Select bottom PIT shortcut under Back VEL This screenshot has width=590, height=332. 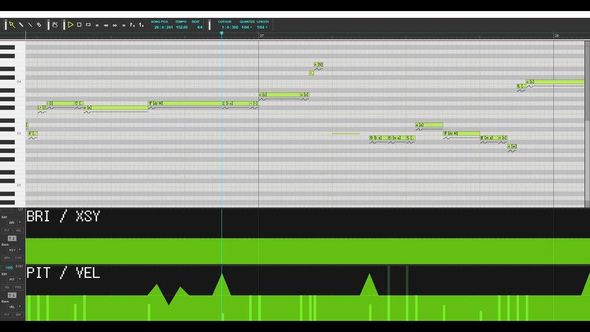7,315
